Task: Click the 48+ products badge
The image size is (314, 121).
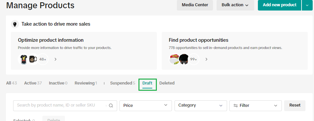Action: pyautogui.click(x=43, y=59)
